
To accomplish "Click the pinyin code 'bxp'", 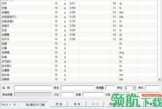I will click(121, 79).
